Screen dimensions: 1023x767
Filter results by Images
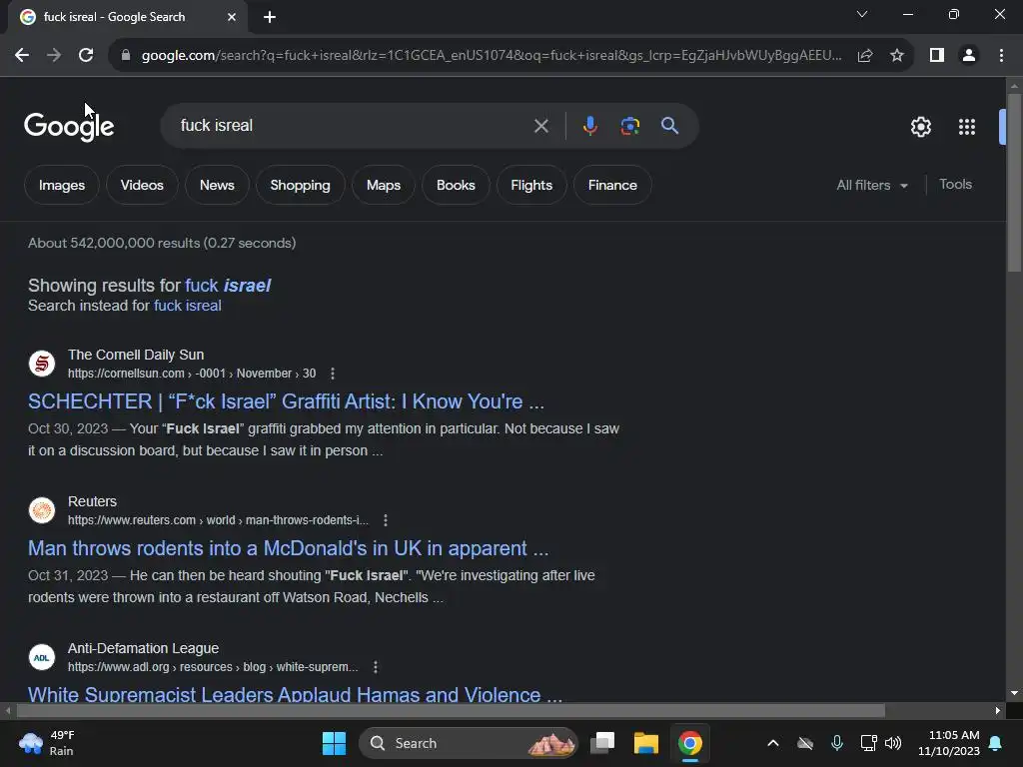[x=62, y=185]
